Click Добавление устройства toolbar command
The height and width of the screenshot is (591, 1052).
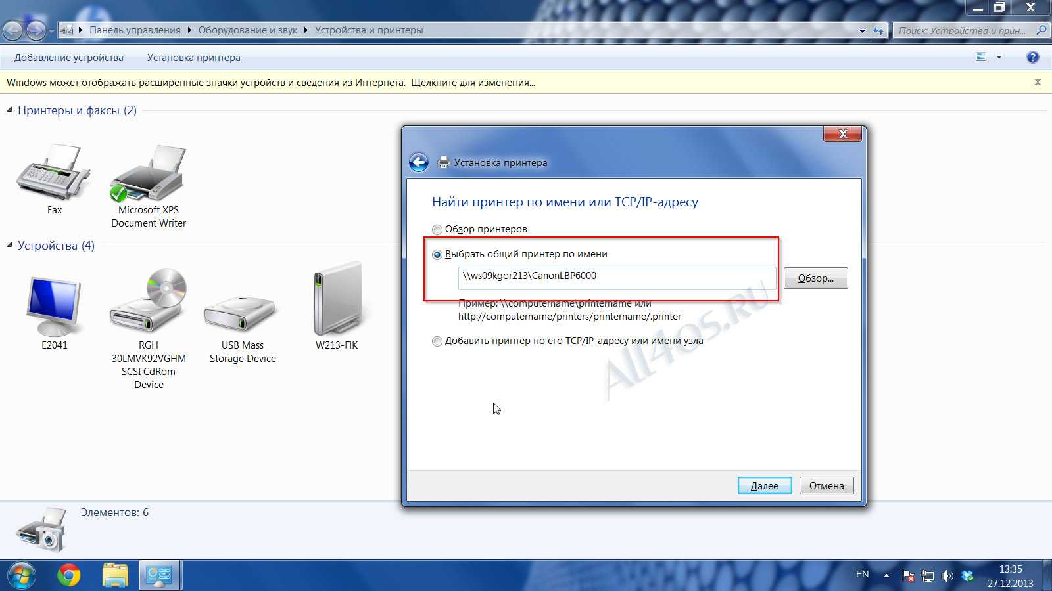tap(69, 58)
